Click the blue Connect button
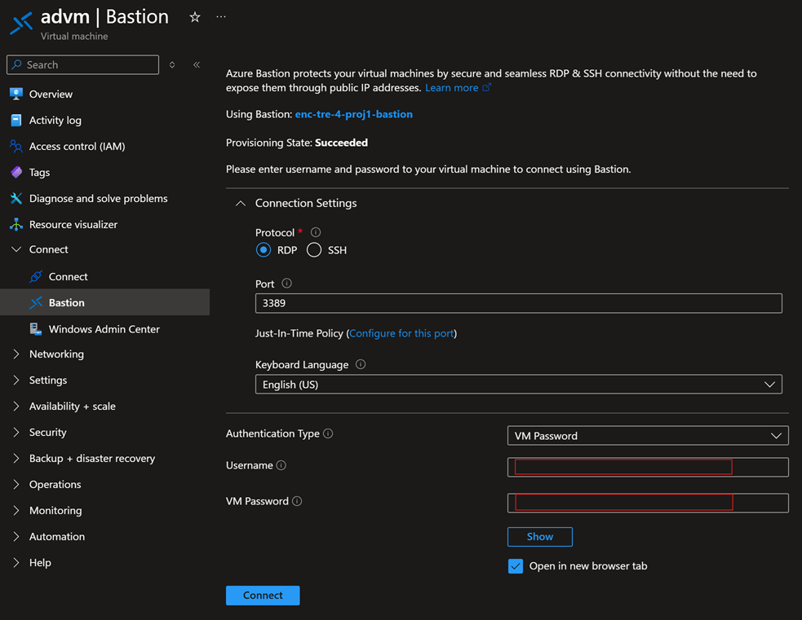This screenshot has width=802, height=620. (263, 596)
